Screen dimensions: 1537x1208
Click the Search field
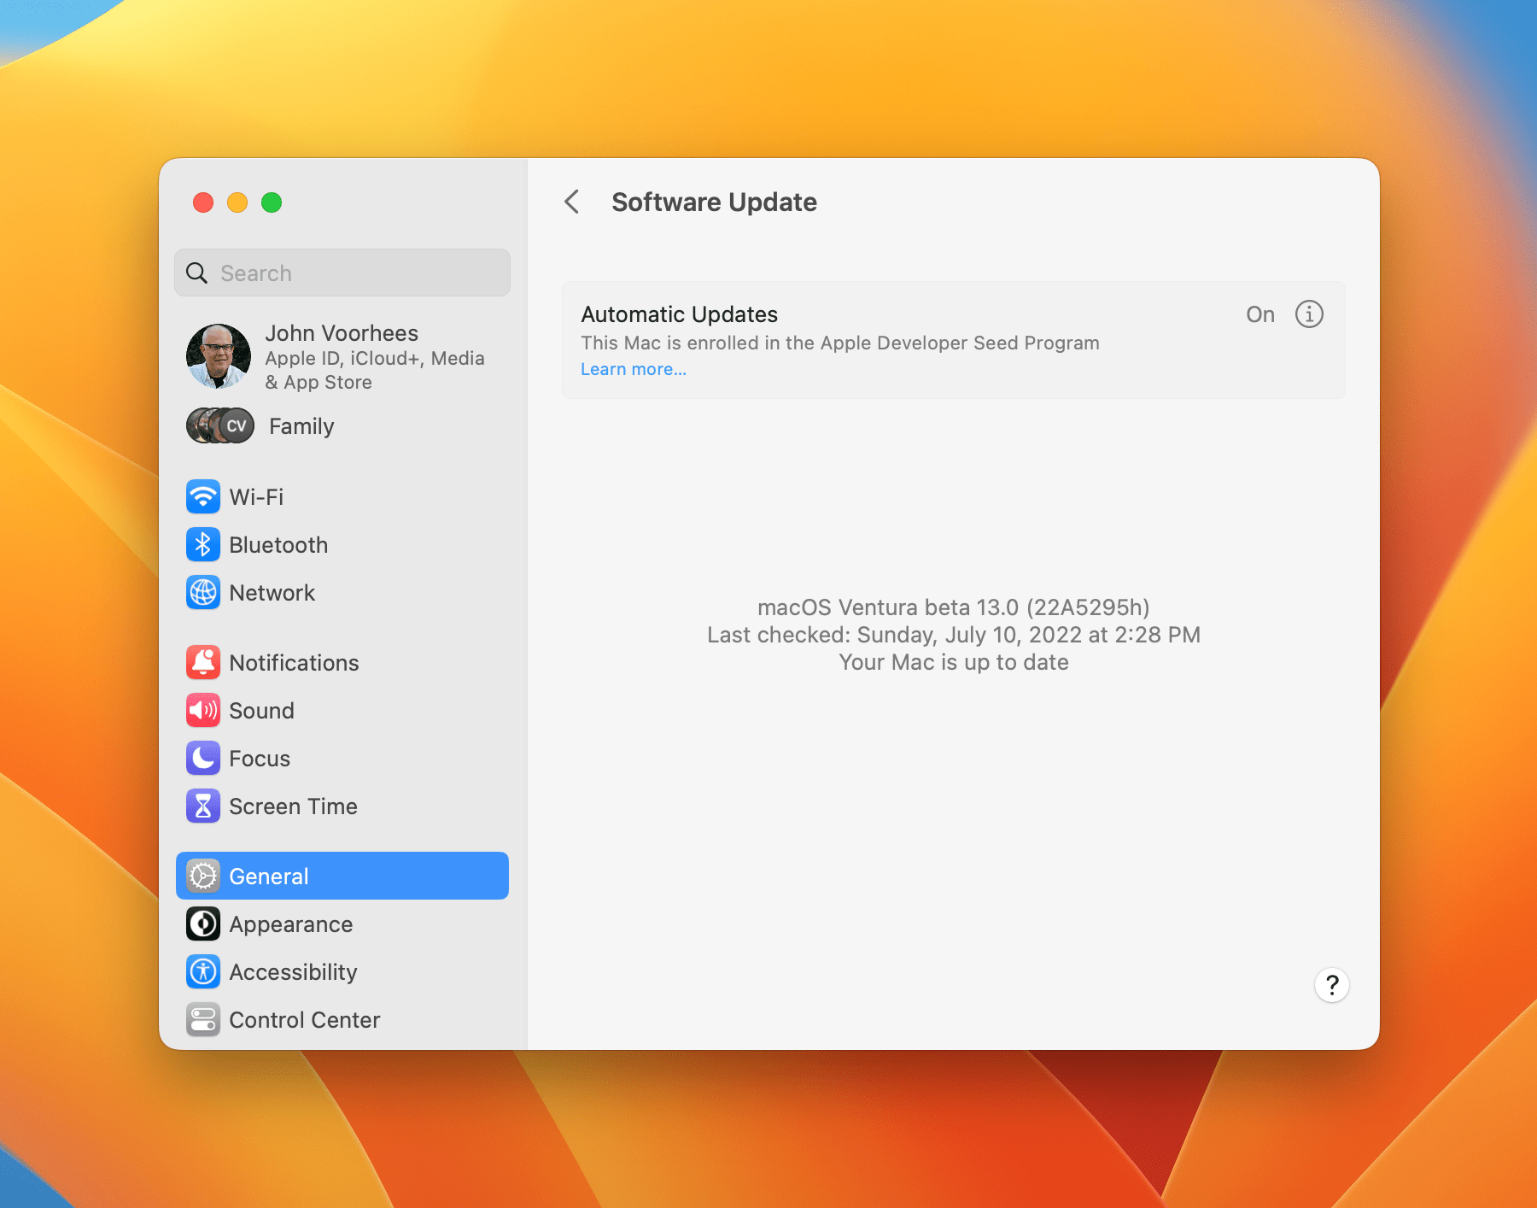click(x=342, y=273)
